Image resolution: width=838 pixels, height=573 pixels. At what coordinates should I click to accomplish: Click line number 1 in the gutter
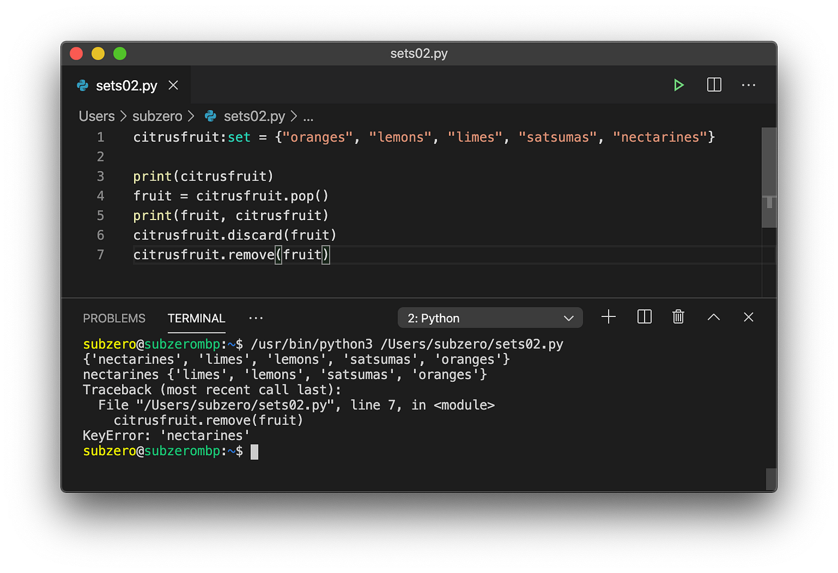tap(101, 137)
